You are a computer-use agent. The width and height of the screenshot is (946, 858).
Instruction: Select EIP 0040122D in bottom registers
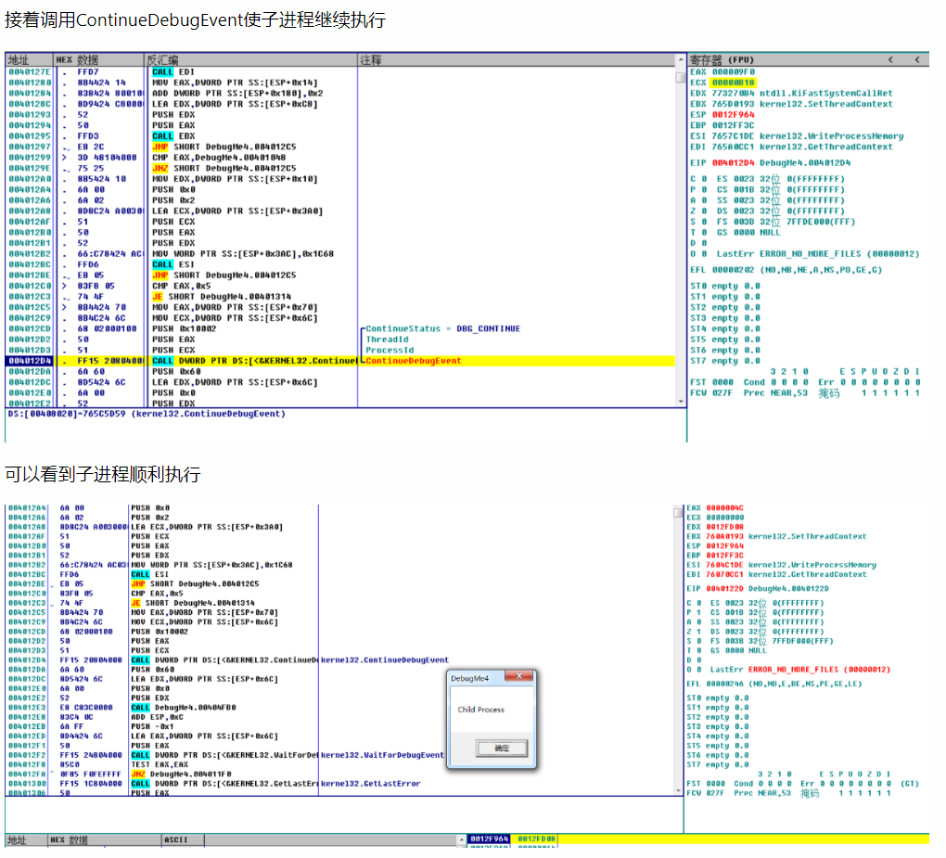pyautogui.click(x=757, y=589)
